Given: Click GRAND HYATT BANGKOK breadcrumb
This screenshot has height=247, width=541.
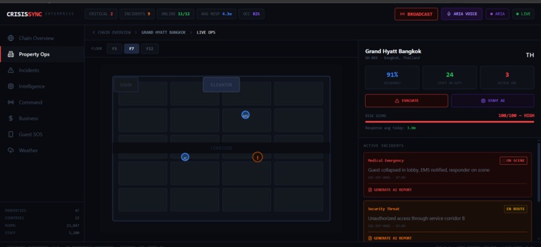Looking at the screenshot, I should pos(164,32).
